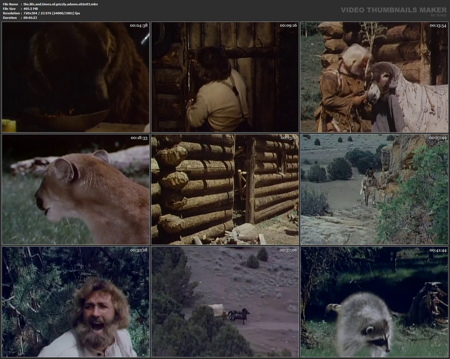Click timestamp 00:37:06 on the wagon frame
The image size is (450, 359).
288,250
